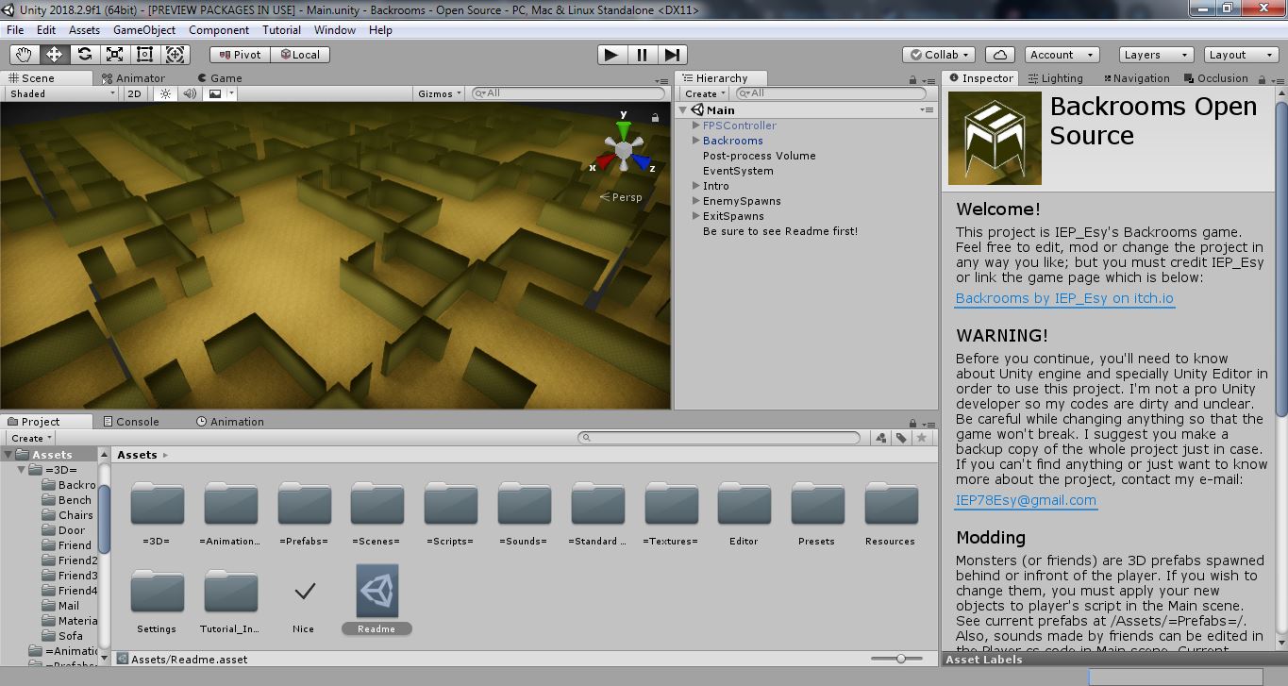The width and height of the screenshot is (1288, 686).
Task: Expand the EnemySpawns object
Action: pos(696,201)
